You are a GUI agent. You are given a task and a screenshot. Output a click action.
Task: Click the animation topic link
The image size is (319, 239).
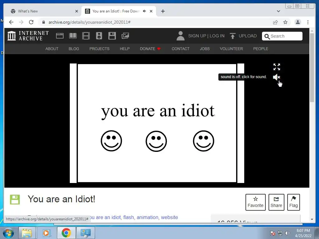(147, 218)
